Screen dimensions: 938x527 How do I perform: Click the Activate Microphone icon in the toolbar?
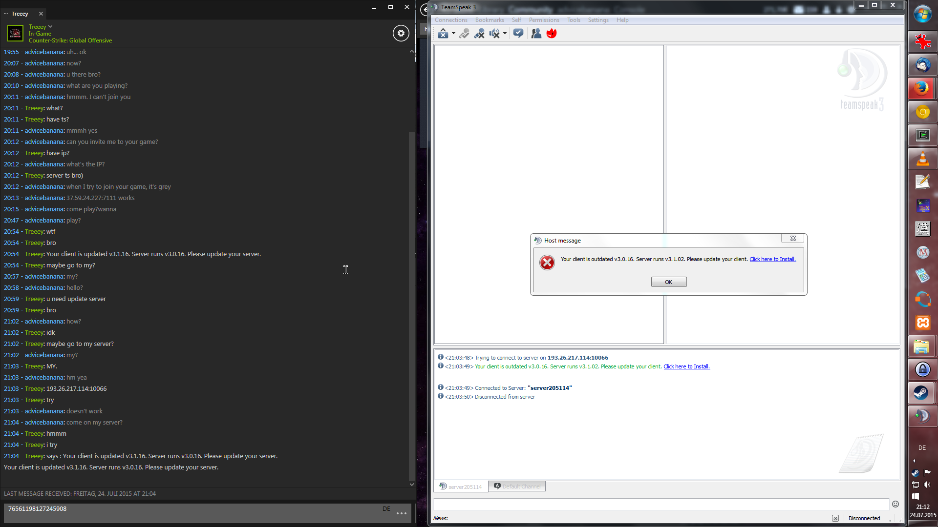[x=464, y=33]
